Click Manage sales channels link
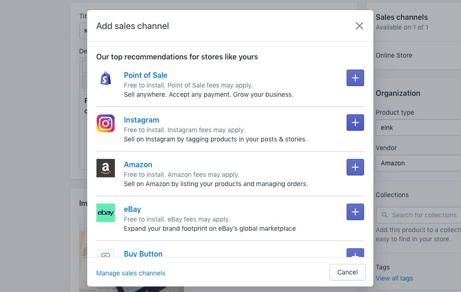Screen dimensions: 461x292 pos(131,273)
